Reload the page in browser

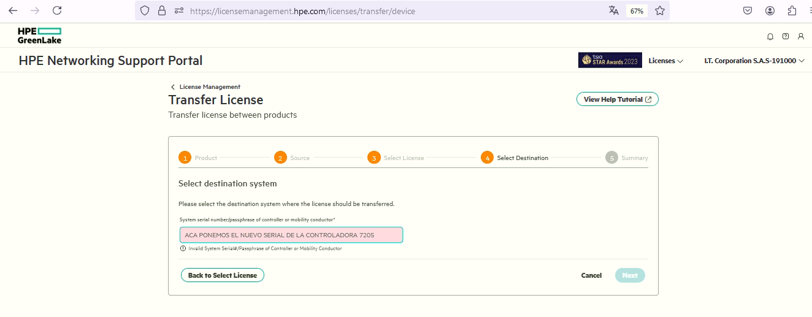click(57, 10)
